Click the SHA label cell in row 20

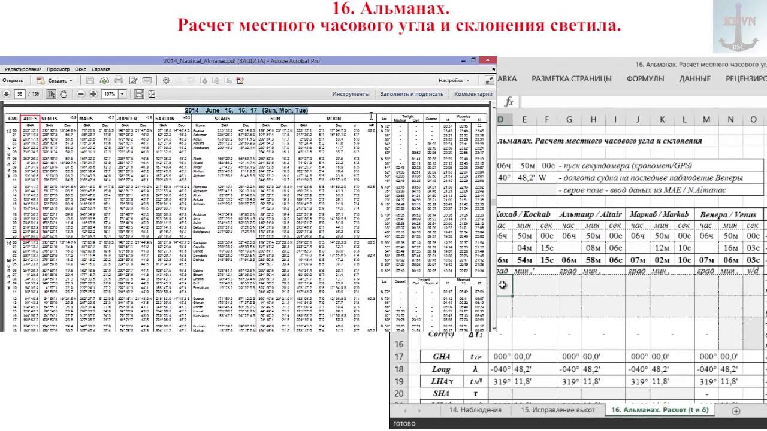(442, 393)
